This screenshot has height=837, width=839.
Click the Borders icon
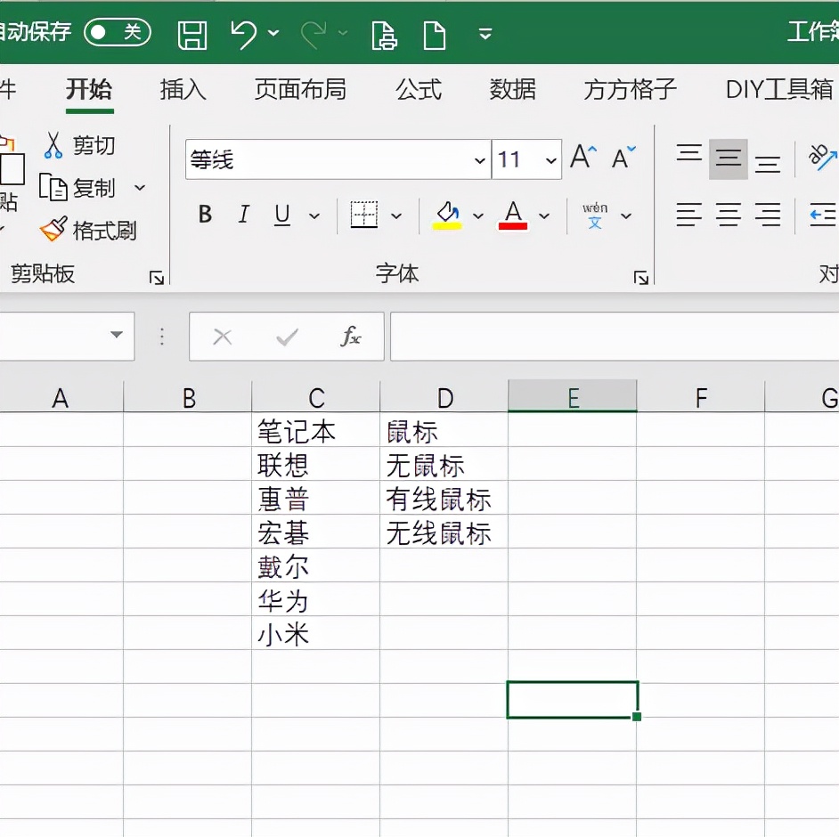tap(364, 215)
